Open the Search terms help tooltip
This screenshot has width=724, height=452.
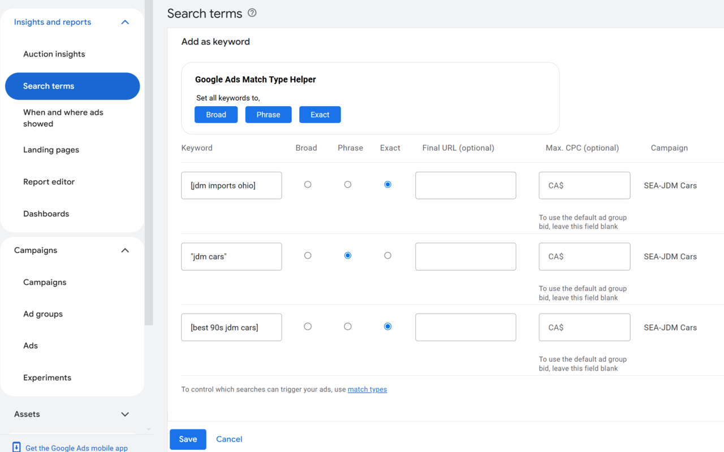point(252,12)
